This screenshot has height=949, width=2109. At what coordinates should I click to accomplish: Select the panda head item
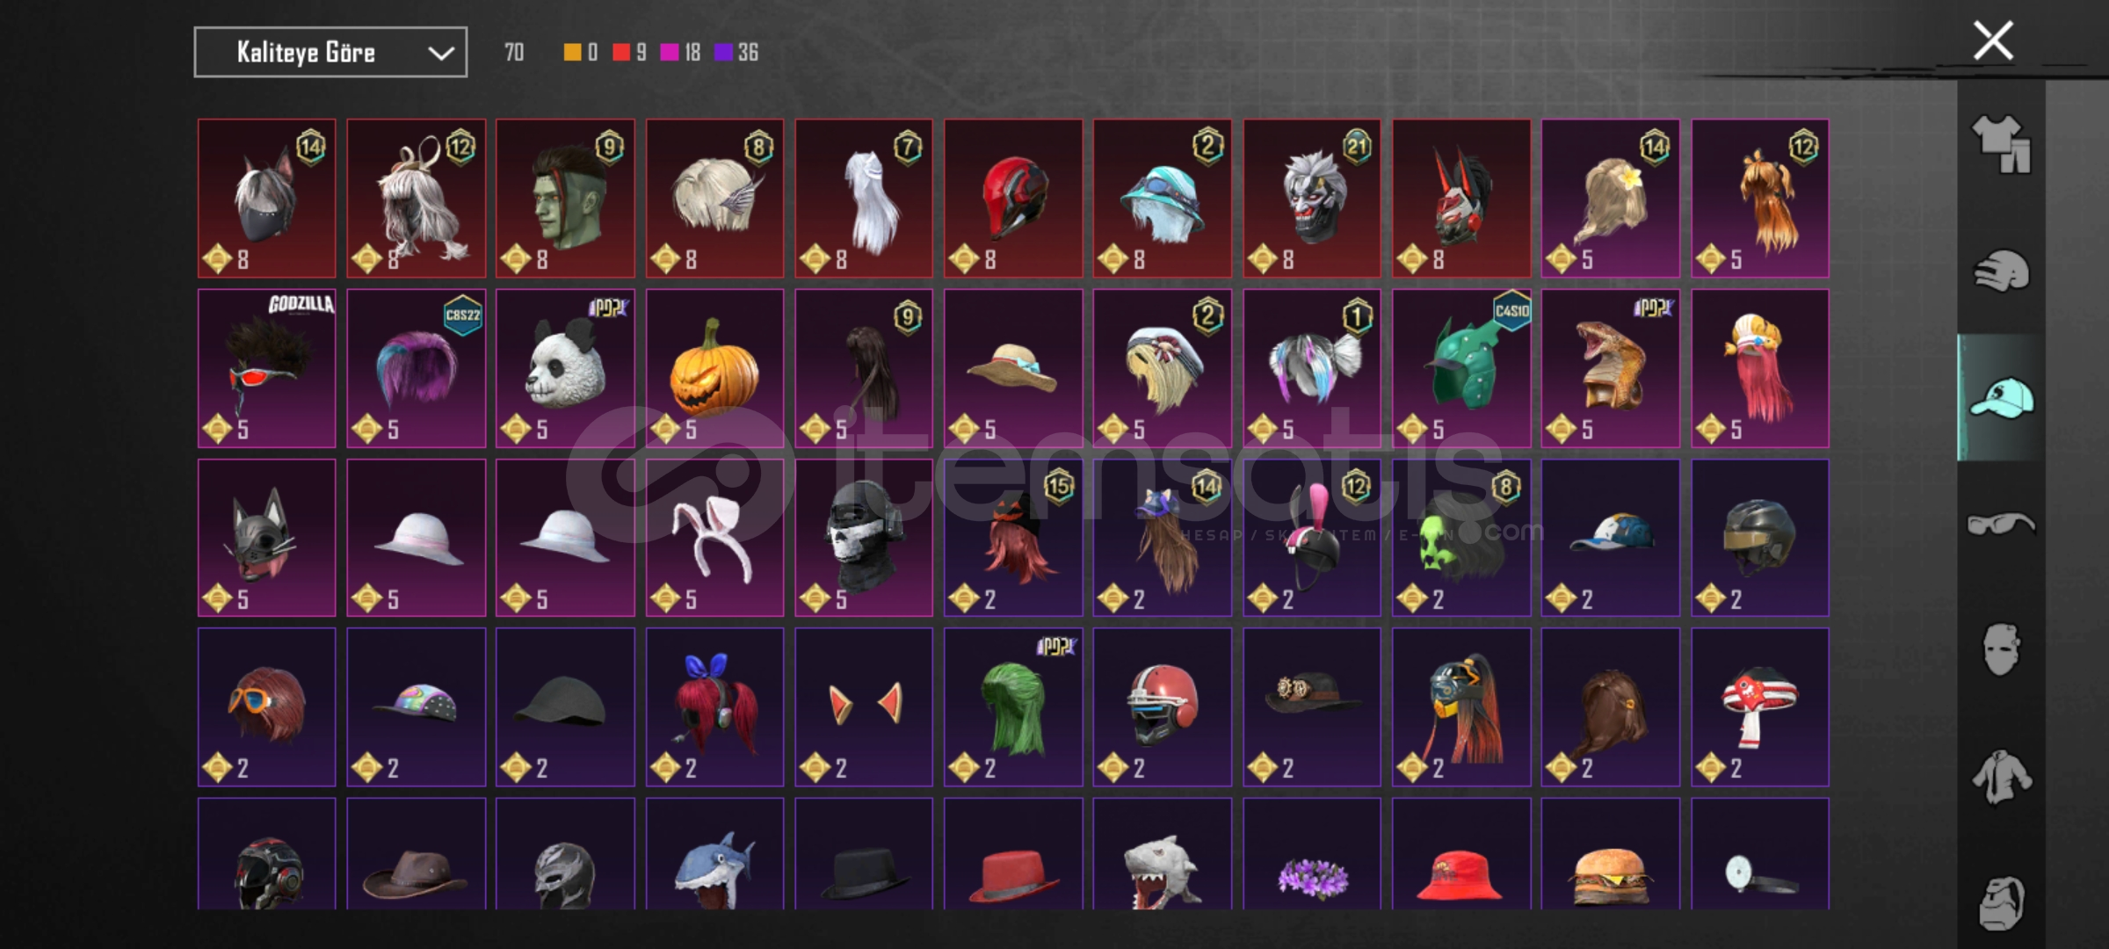(x=565, y=368)
